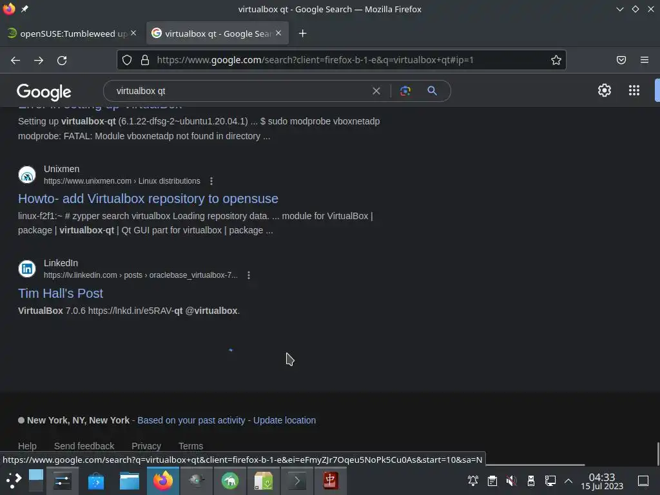Image resolution: width=660 pixels, height=495 pixels.
Task: Search by image with Google Lens icon
Action: (x=405, y=91)
